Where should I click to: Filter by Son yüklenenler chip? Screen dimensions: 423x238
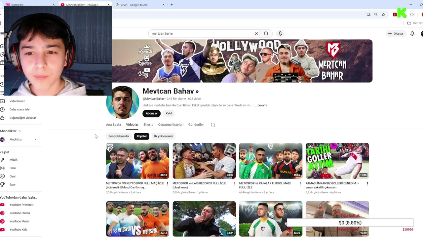coord(119,136)
